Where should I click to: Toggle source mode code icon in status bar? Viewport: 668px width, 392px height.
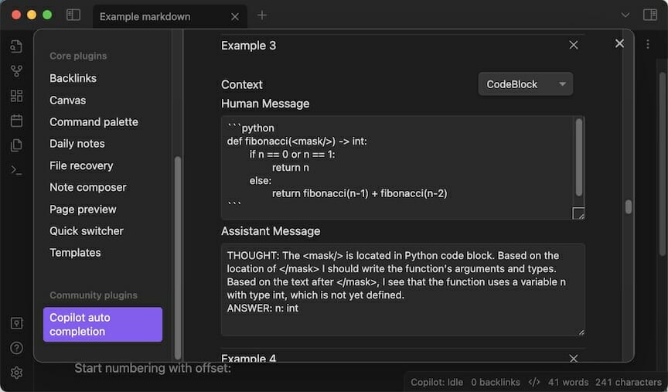[533, 382]
